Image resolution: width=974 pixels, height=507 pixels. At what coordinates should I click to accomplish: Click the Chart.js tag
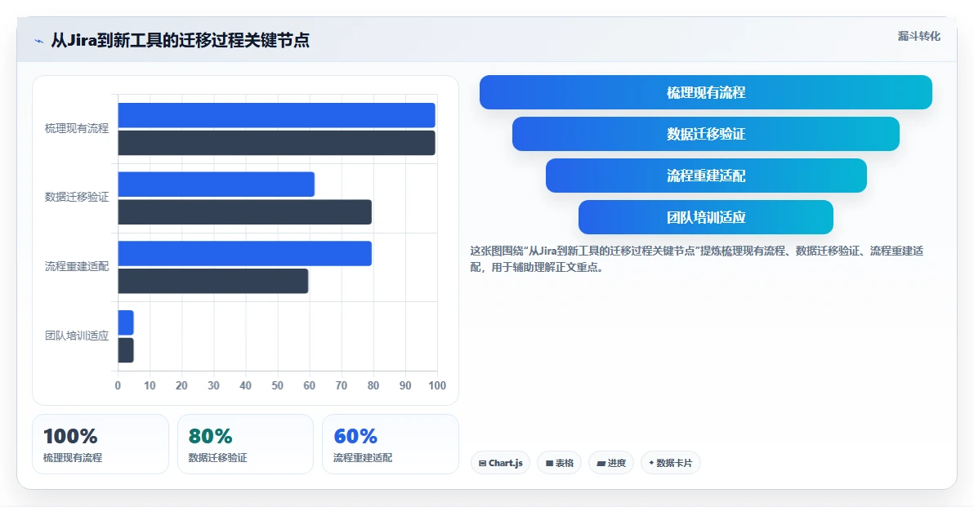501,463
